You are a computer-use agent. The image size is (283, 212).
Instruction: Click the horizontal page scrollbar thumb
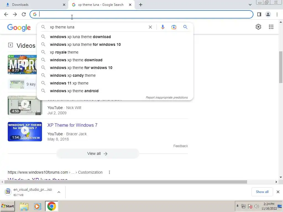126,182
